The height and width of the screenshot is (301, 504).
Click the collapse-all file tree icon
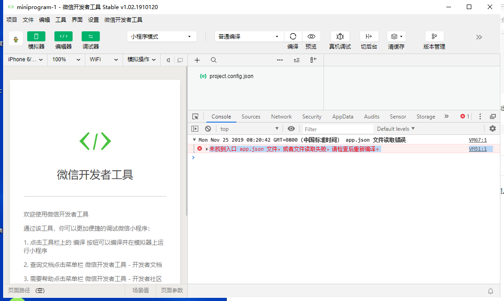point(297,60)
